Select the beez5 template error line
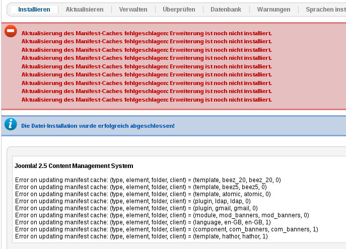346x249 pixels. [x=141, y=187]
